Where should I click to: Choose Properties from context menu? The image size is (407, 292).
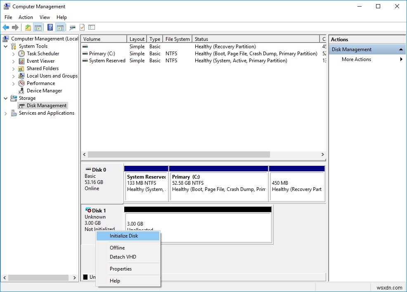(128, 268)
